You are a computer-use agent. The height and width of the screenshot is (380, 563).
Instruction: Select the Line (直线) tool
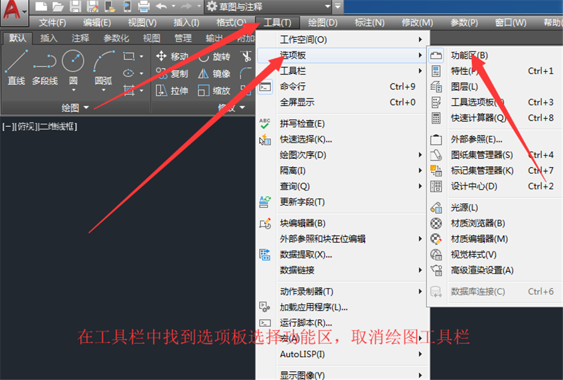[16, 68]
